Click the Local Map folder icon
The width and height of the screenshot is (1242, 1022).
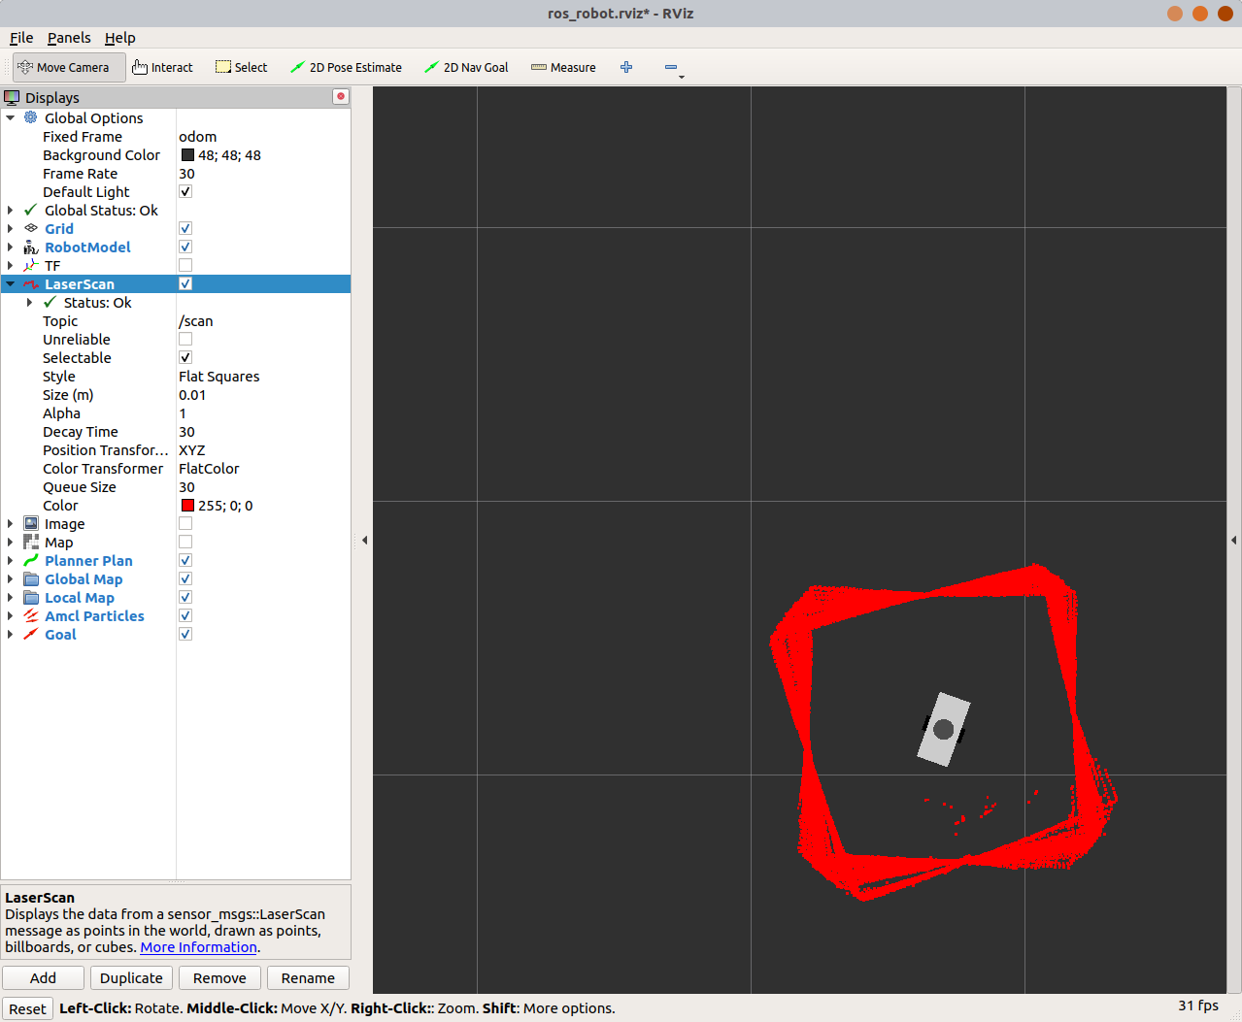pos(31,597)
